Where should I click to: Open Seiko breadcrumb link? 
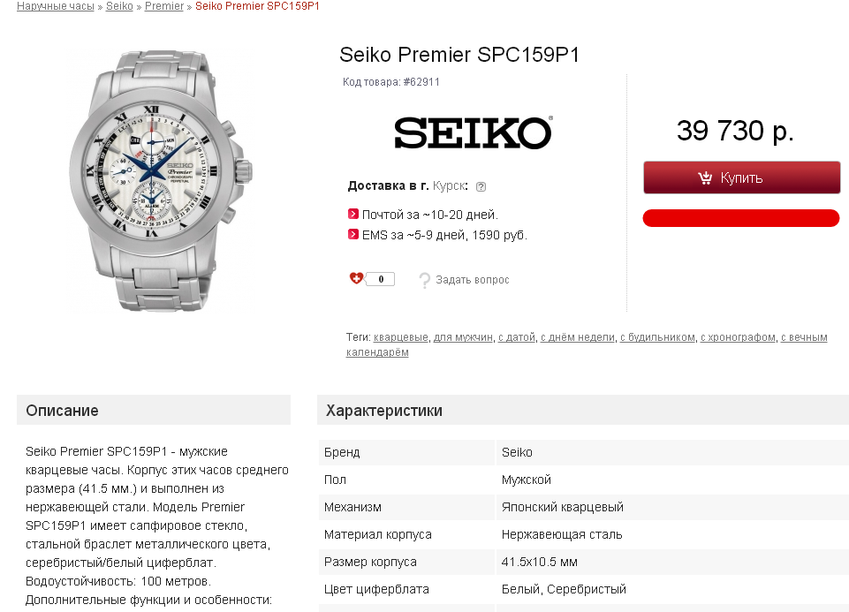tap(119, 6)
